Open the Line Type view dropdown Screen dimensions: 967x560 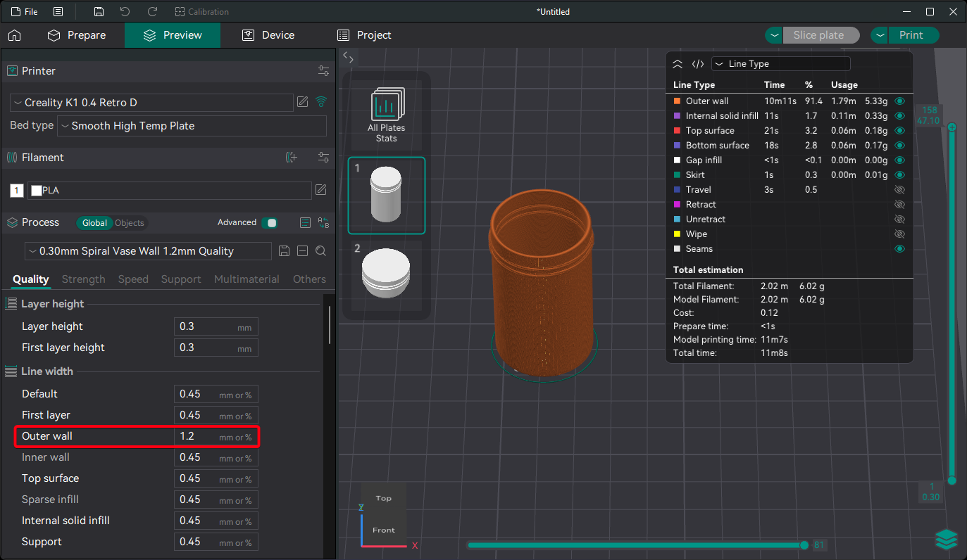pyautogui.click(x=780, y=64)
